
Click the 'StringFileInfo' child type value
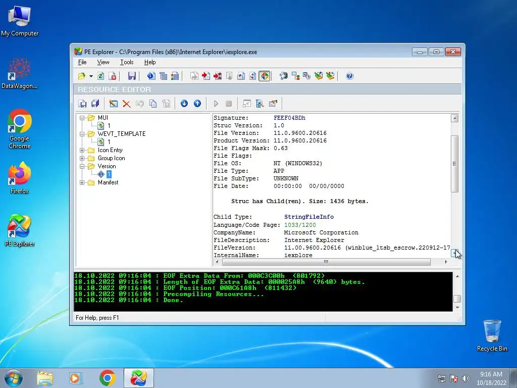point(309,217)
